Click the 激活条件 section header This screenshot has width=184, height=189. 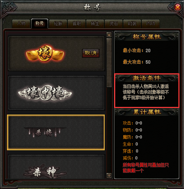click(x=147, y=78)
